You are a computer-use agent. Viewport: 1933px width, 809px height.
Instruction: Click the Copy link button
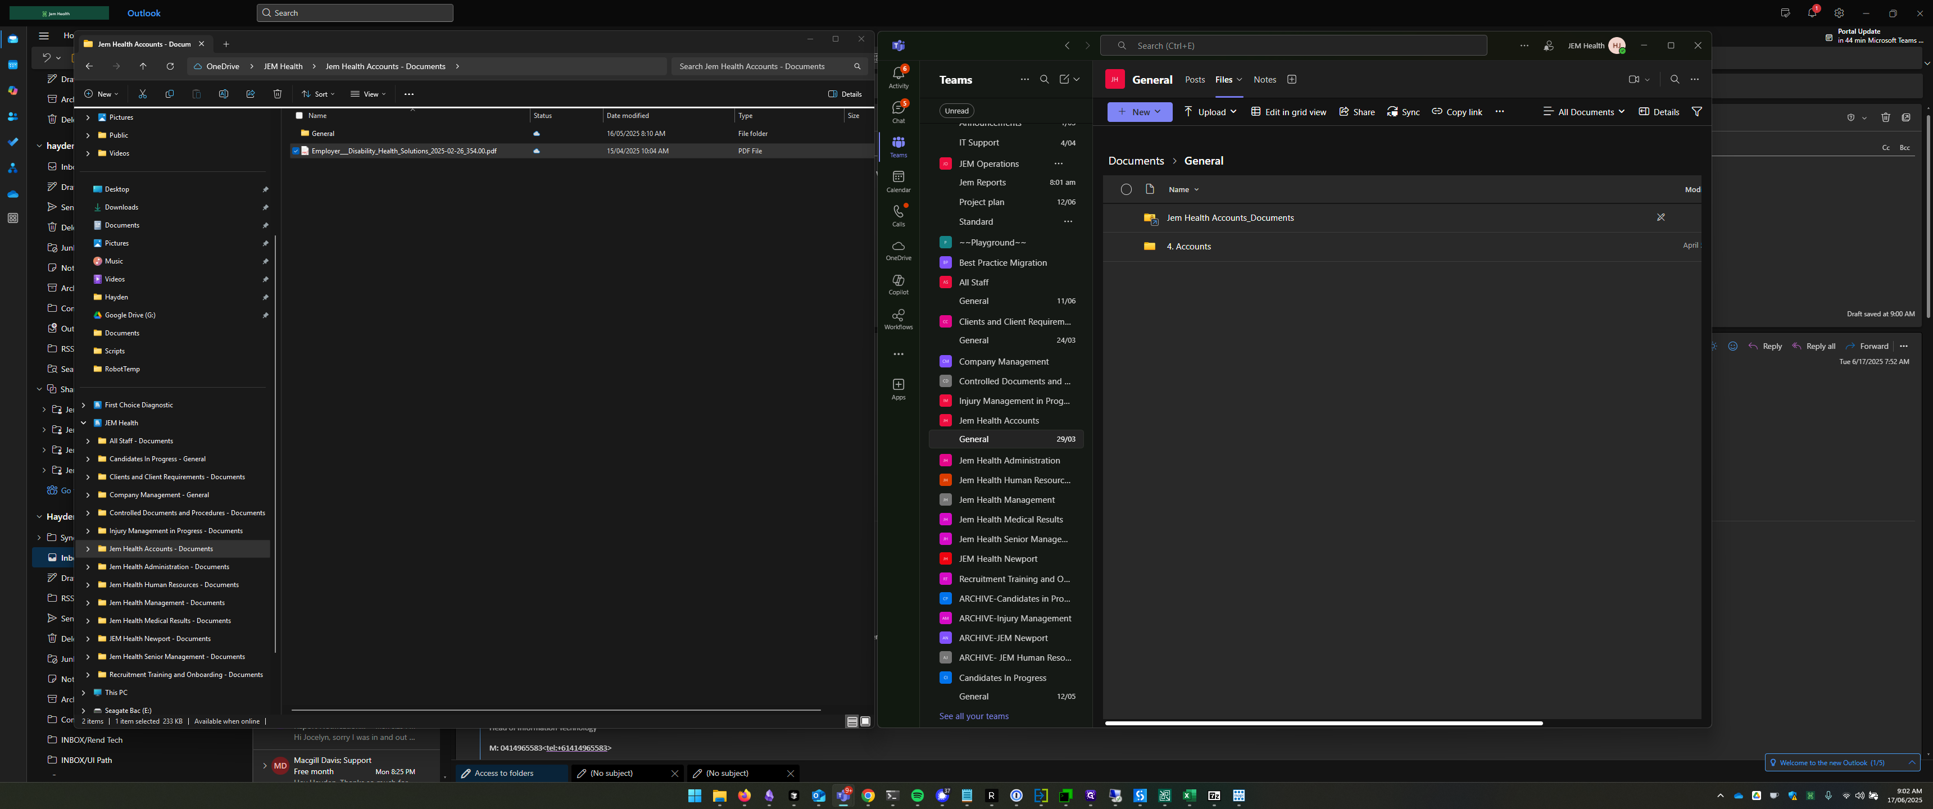click(x=1456, y=112)
